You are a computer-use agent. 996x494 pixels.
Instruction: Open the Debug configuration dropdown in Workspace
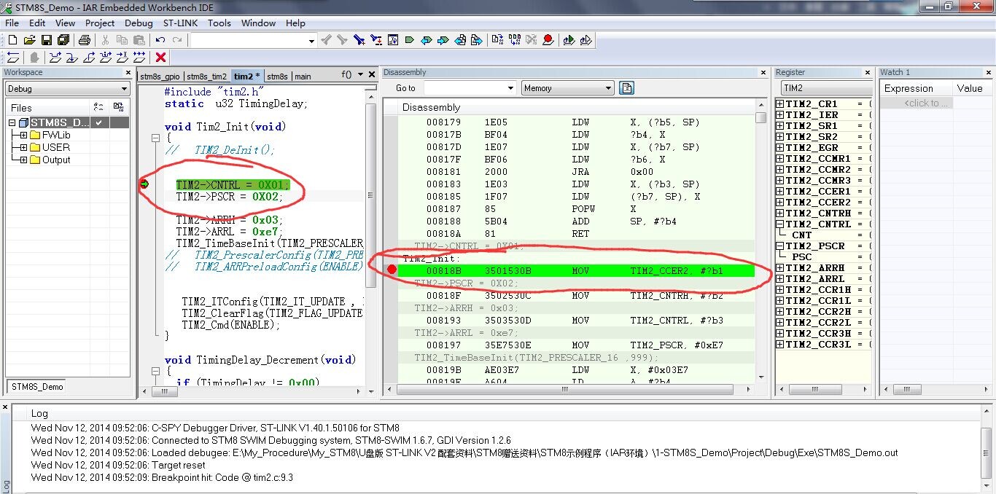(x=67, y=88)
